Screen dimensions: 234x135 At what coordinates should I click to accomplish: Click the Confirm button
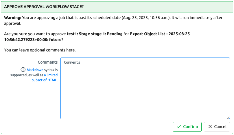click(x=187, y=127)
